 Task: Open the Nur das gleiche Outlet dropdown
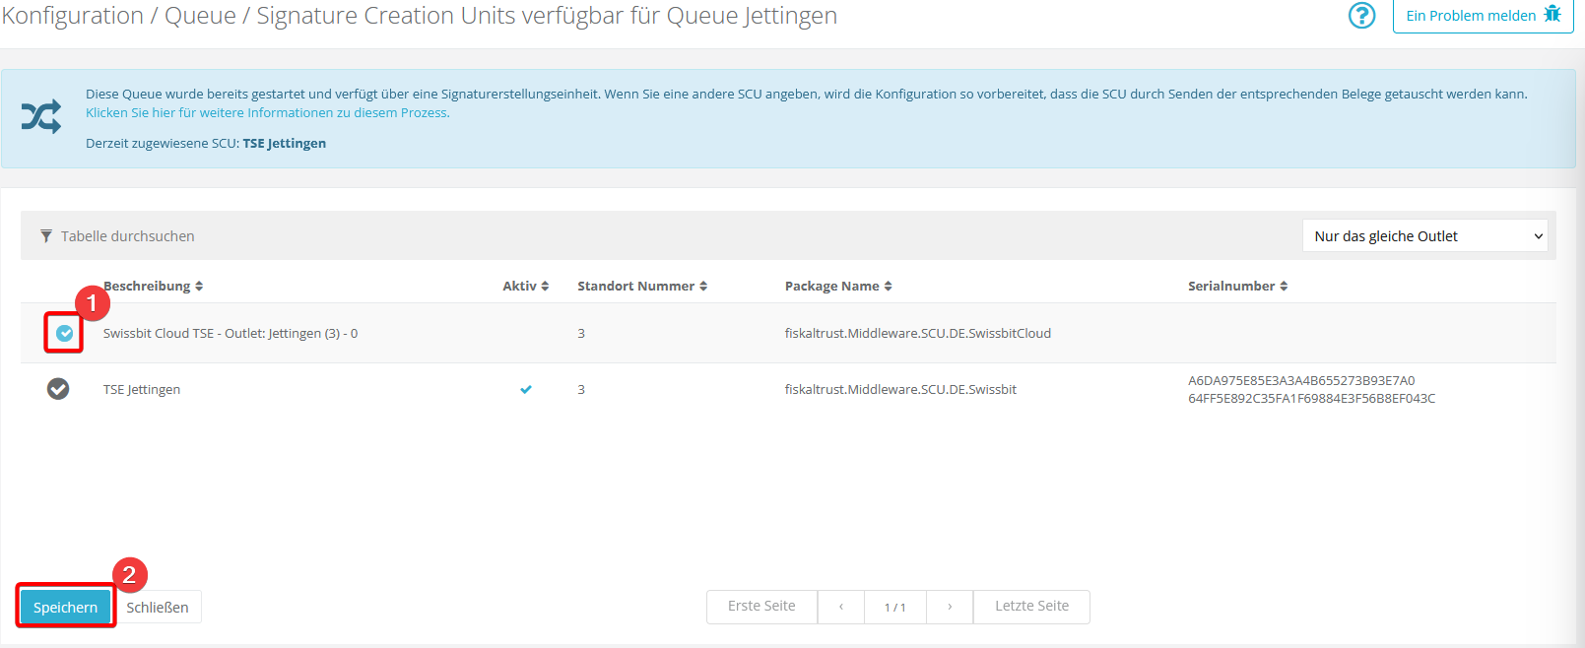pyautogui.click(x=1424, y=236)
